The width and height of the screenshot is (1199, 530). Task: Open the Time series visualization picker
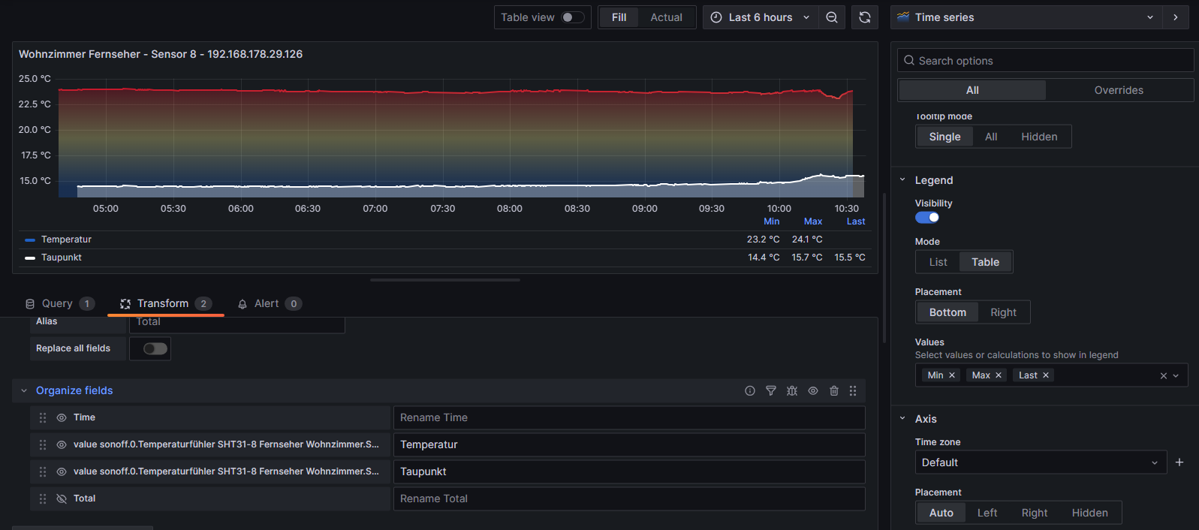coord(1026,17)
